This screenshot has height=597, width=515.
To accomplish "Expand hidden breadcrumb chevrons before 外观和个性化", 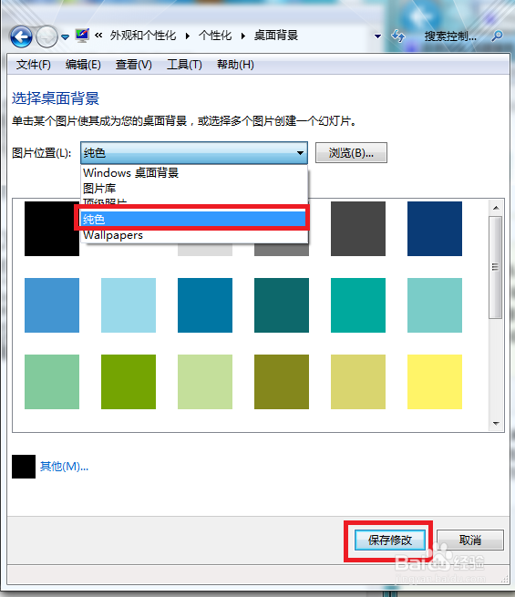I will pos(98,36).
